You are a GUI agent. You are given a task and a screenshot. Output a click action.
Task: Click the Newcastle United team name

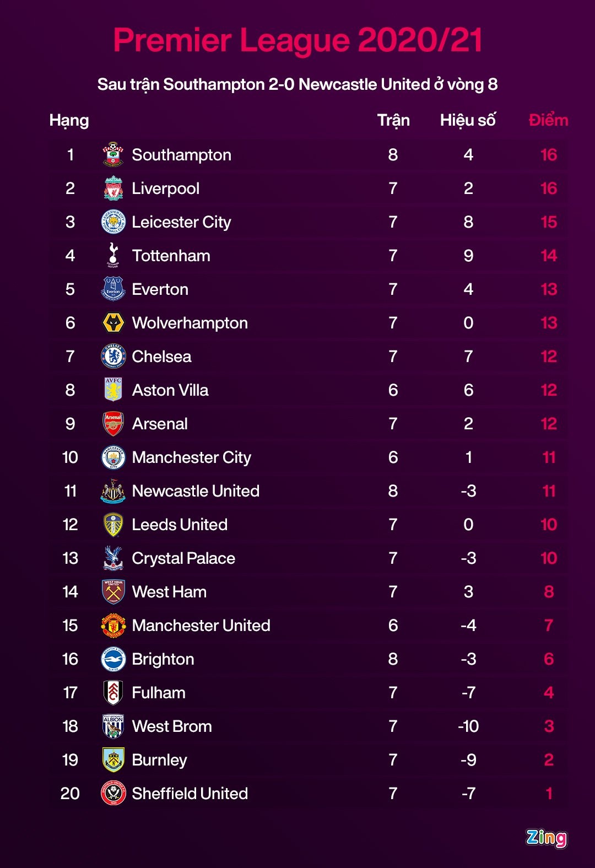196,491
